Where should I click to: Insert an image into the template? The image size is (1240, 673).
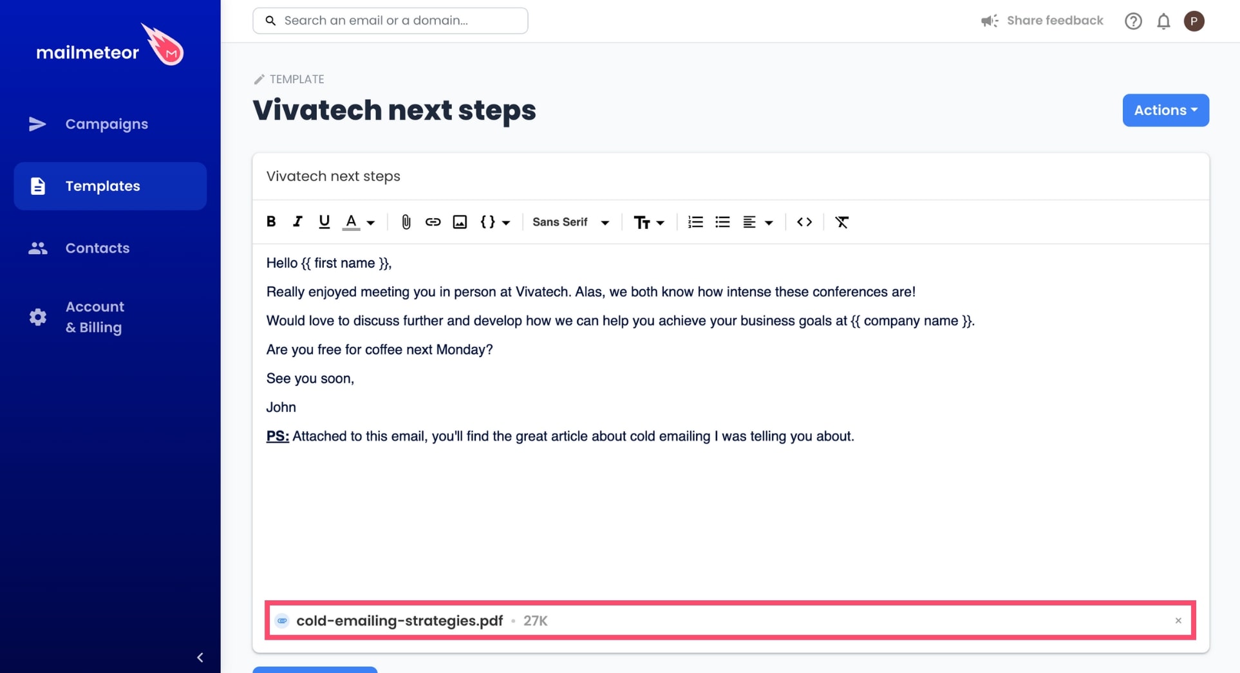pyautogui.click(x=460, y=222)
